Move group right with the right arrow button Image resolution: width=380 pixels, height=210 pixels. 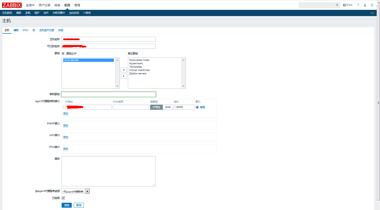pyautogui.click(x=124, y=76)
